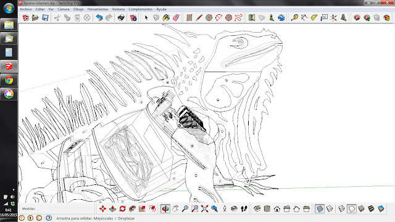Click the Zoom Extents icon
The image size is (395, 222).
[204, 208]
